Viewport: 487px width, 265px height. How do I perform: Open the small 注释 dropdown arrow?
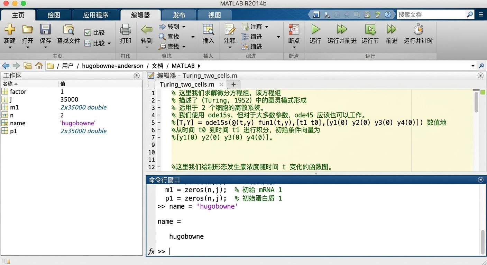click(x=266, y=27)
